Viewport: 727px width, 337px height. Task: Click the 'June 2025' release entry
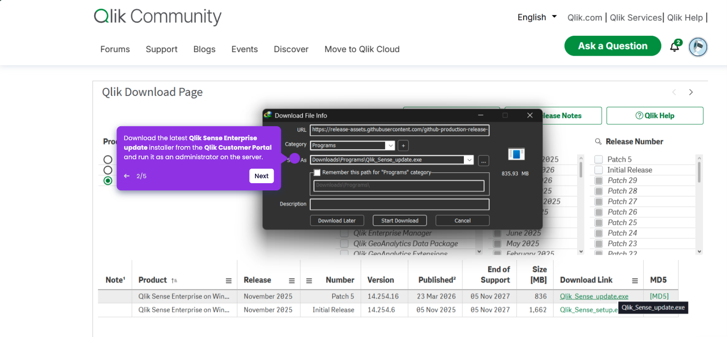(x=524, y=233)
